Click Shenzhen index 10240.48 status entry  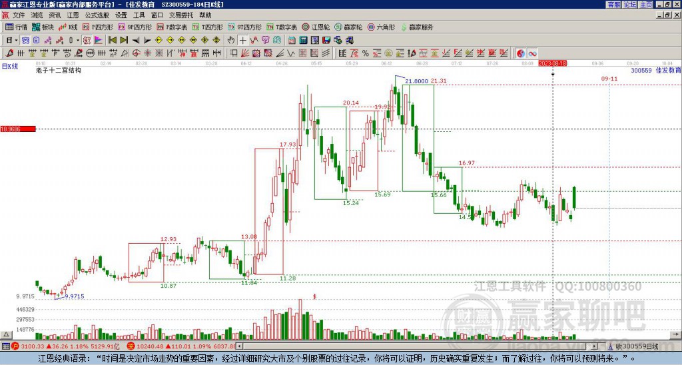182,346
